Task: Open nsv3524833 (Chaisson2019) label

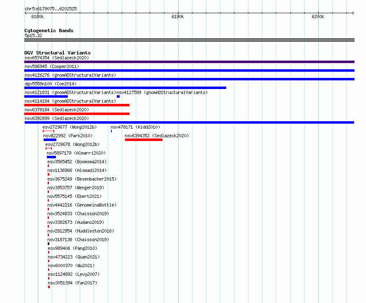Action: click(78, 214)
